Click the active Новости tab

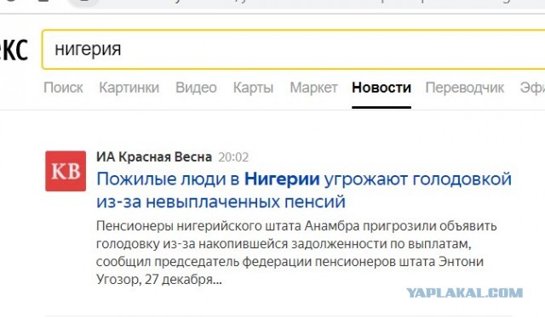381,88
